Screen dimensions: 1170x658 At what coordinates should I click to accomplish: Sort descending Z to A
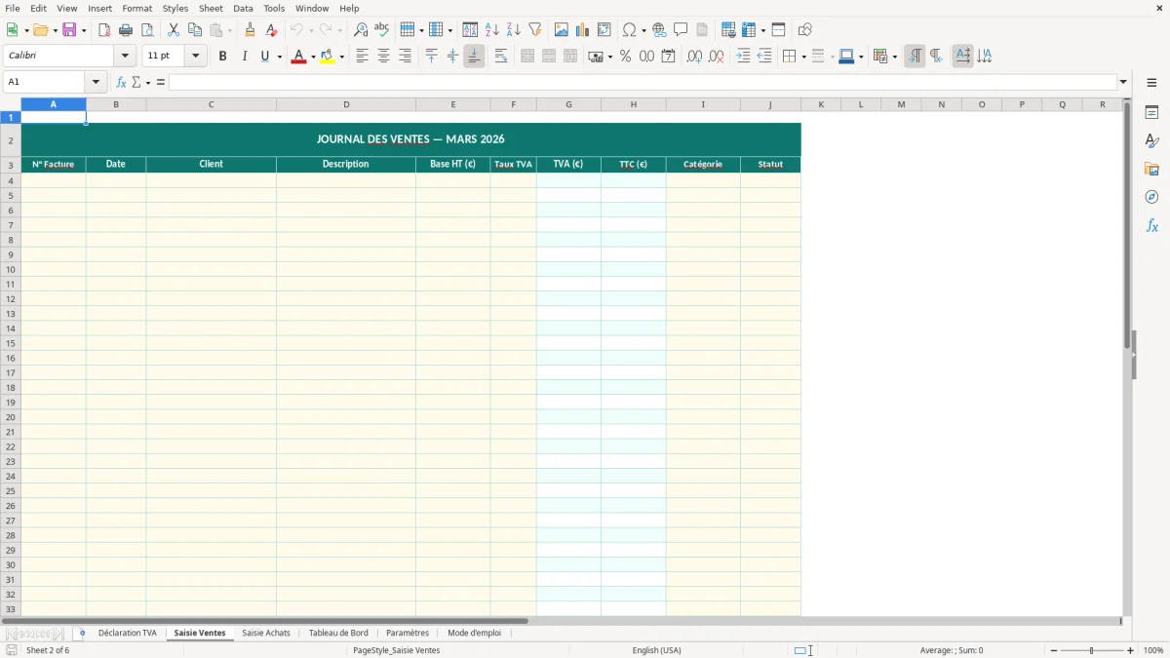pyautogui.click(x=514, y=30)
